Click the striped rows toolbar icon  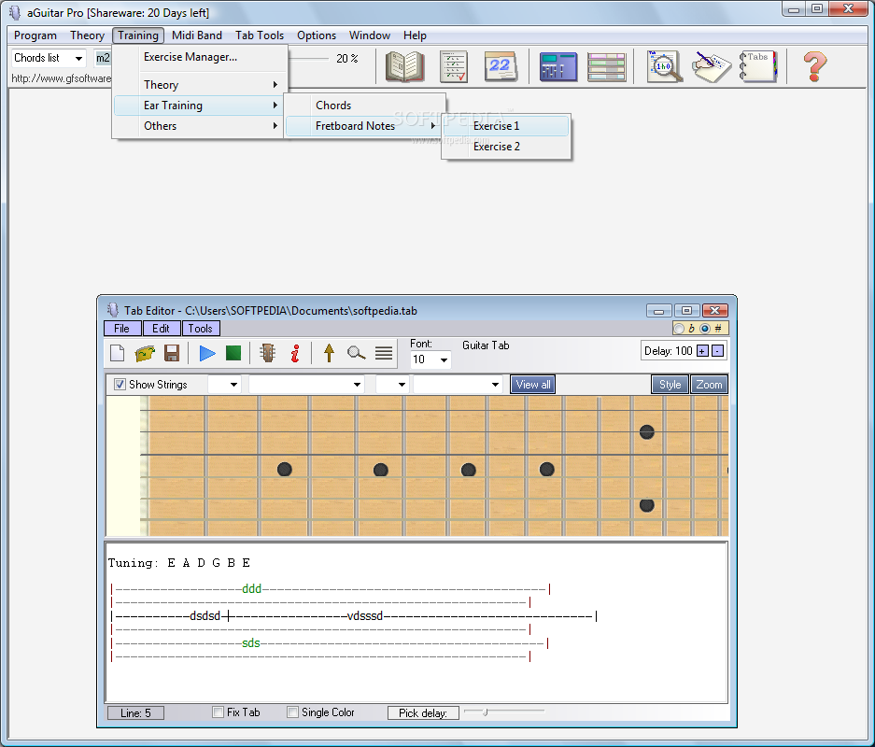pos(607,67)
